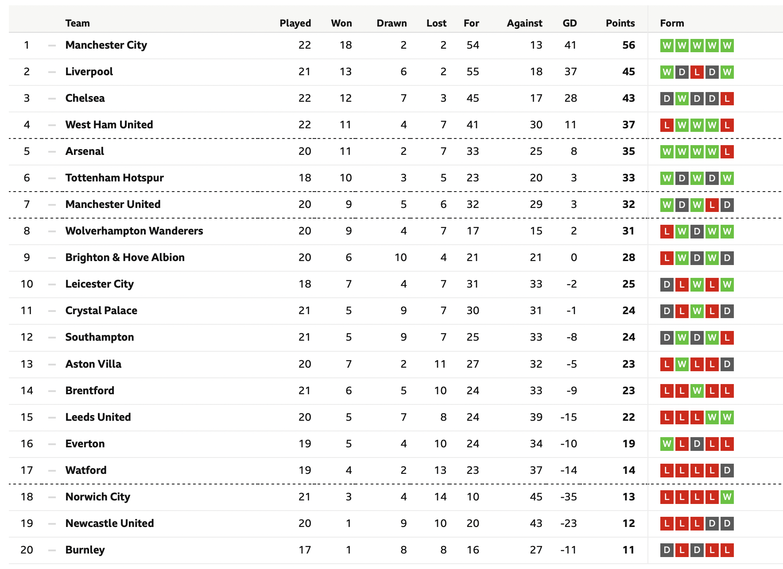Click the position-change dash beside Arsenal
This screenshot has width=783, height=569.
(52, 152)
